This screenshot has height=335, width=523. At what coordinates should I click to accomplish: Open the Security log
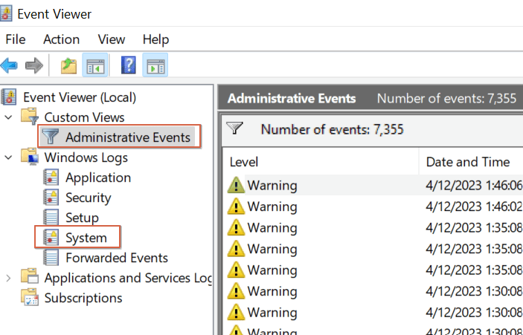88,198
